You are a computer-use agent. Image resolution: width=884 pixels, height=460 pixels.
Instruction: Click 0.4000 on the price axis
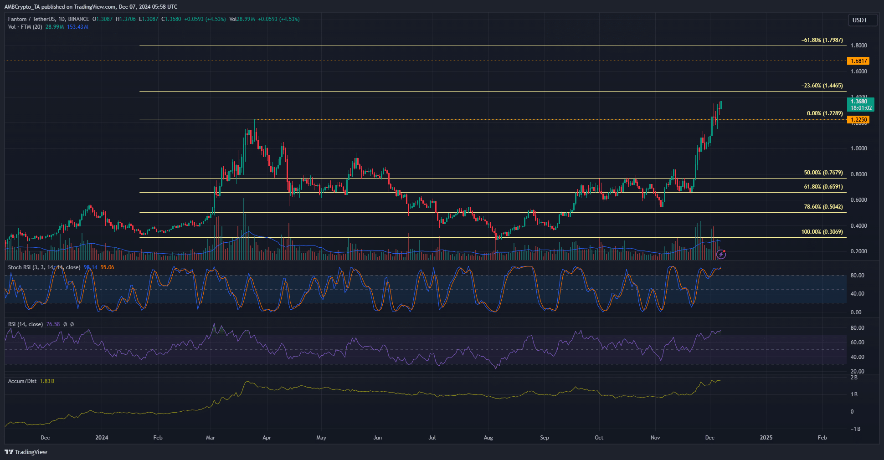pyautogui.click(x=859, y=226)
